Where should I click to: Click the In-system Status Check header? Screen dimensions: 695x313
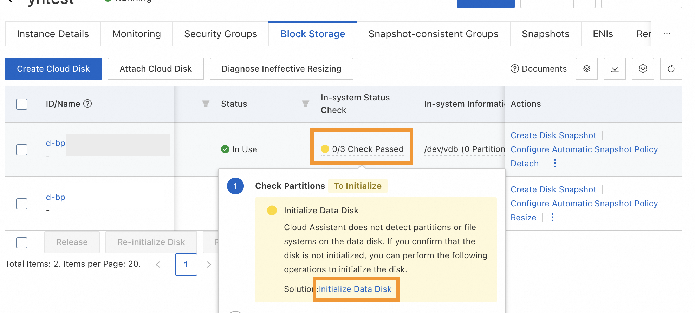[355, 104]
